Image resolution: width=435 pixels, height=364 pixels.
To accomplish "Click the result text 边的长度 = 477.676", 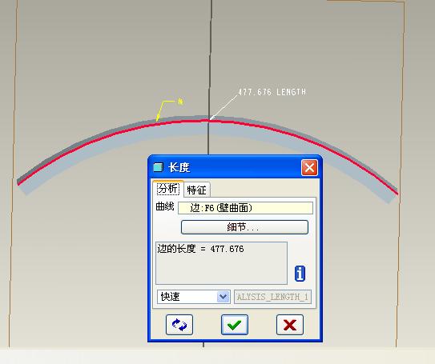I will tap(200, 249).
